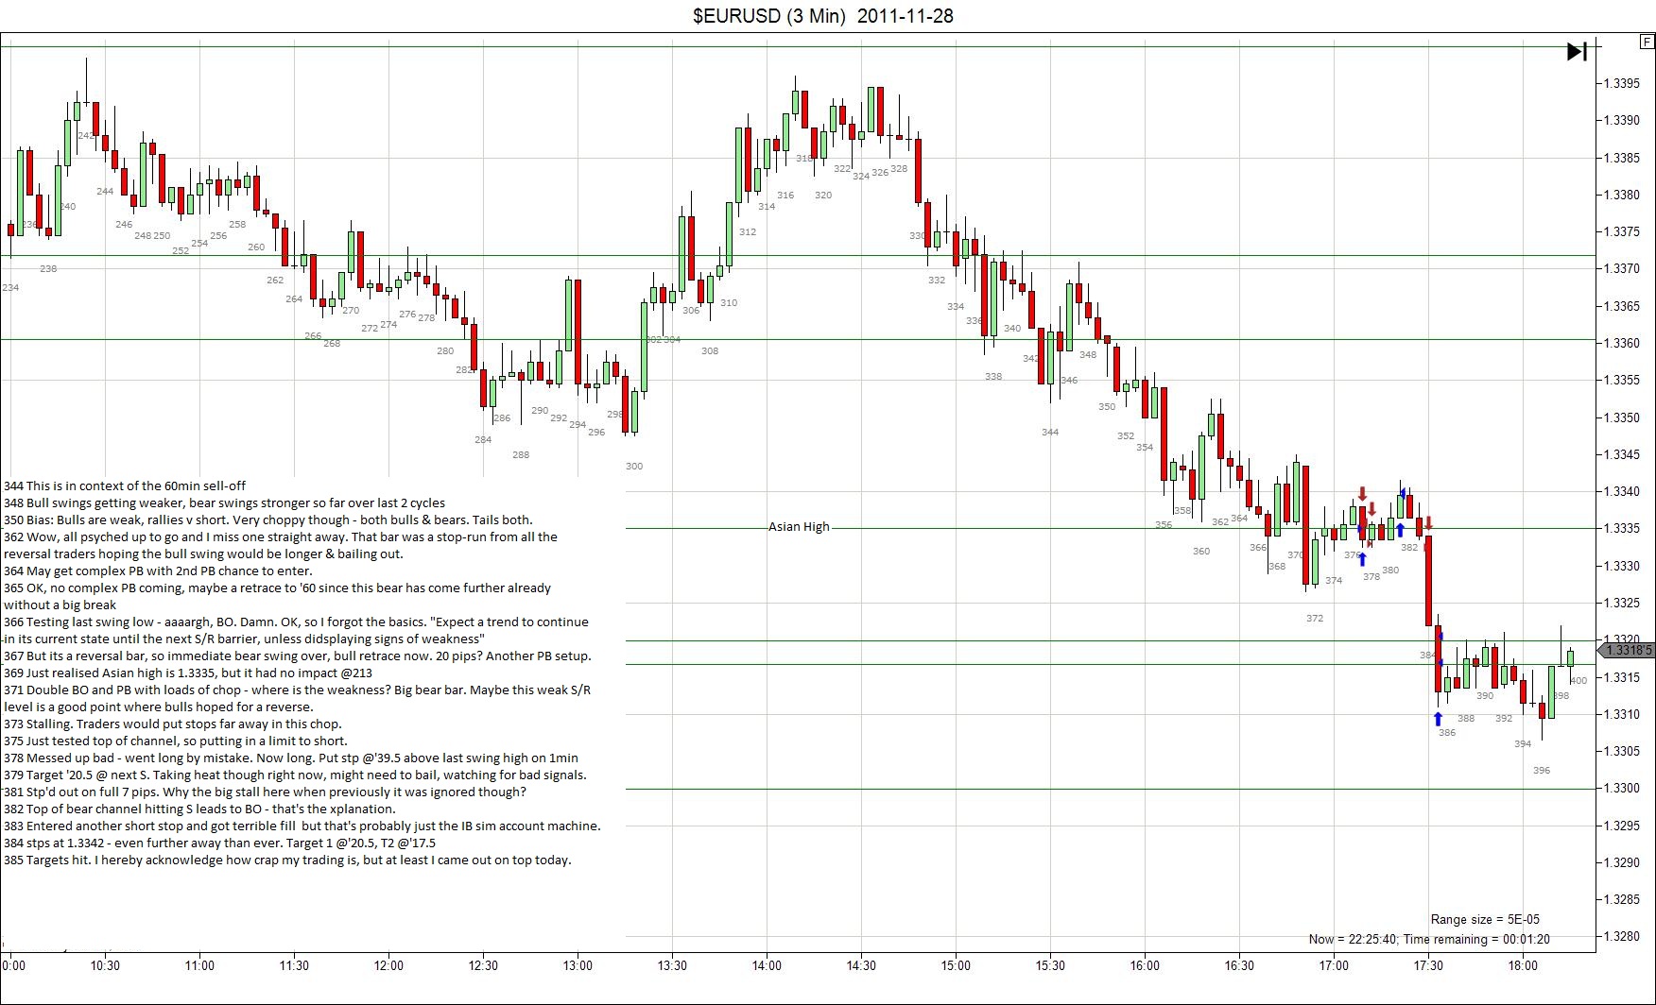Click the Range size = 5E-05 text

(x=1485, y=919)
